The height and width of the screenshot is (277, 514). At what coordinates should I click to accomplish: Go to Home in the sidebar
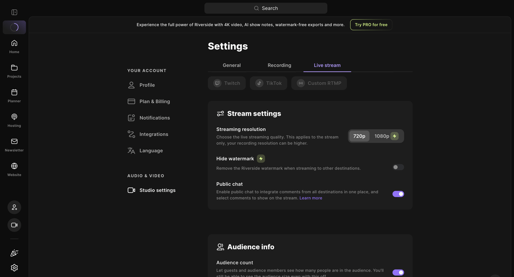coord(14,47)
